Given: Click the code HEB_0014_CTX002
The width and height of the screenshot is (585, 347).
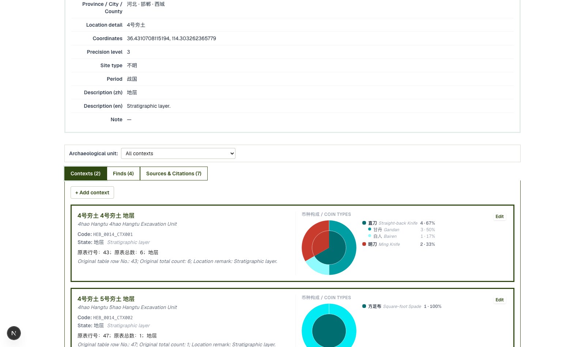Looking at the screenshot, I should (x=113, y=318).
